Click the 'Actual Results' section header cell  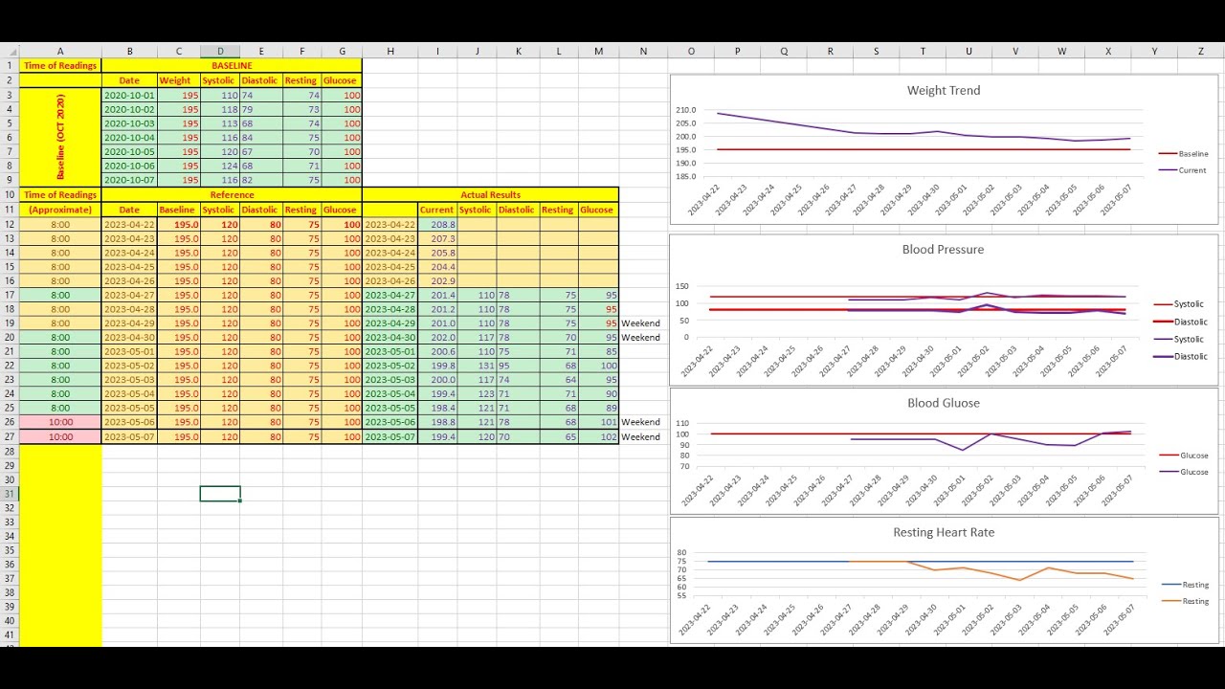tap(490, 194)
